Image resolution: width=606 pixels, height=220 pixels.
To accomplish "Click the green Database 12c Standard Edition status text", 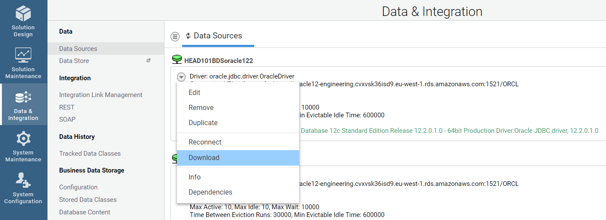I will coord(449,130).
